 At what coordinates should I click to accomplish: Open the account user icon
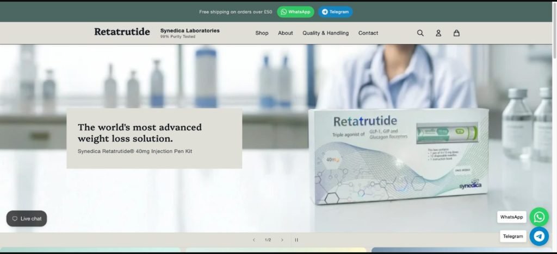[x=438, y=33]
